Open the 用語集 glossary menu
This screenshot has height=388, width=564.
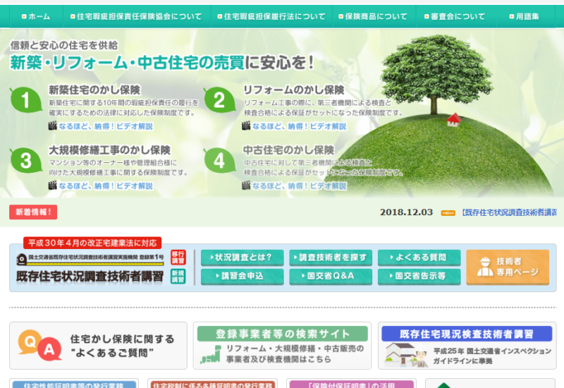click(x=527, y=16)
